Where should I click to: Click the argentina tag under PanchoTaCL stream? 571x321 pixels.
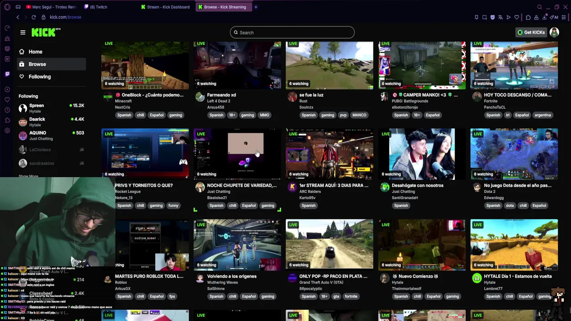point(543,115)
